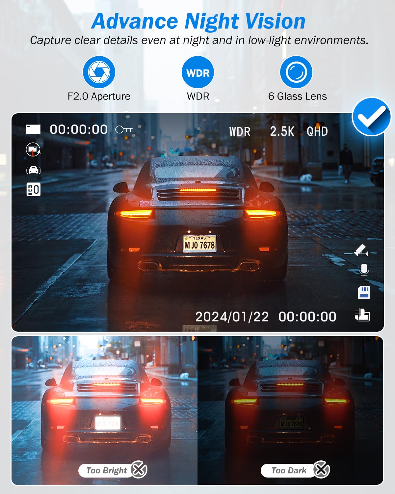
Task: Click the F2.0 Aperture shutter icon
Action: pos(99,72)
